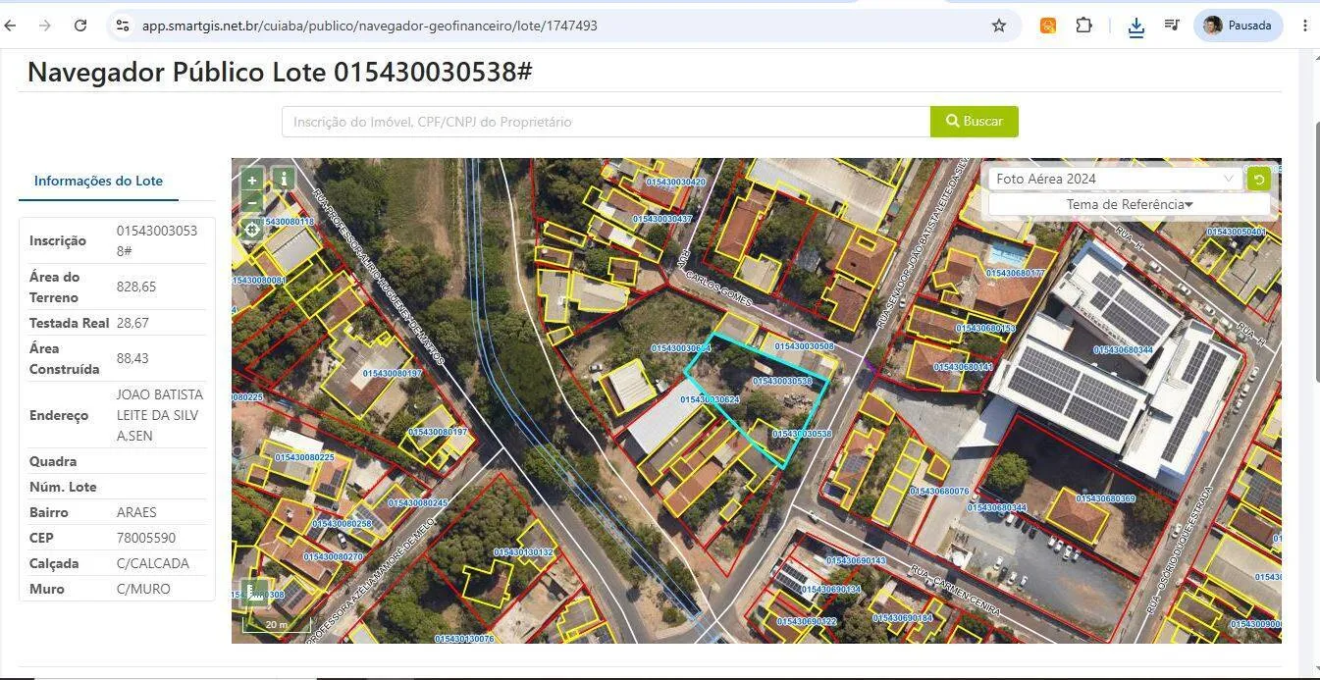Image resolution: width=1320 pixels, height=680 pixels.
Task: Select the Informações do Lote tab
Action: (98, 181)
